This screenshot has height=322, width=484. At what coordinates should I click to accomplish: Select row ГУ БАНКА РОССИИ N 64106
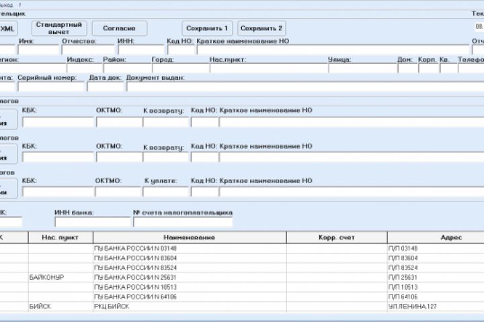(242, 297)
